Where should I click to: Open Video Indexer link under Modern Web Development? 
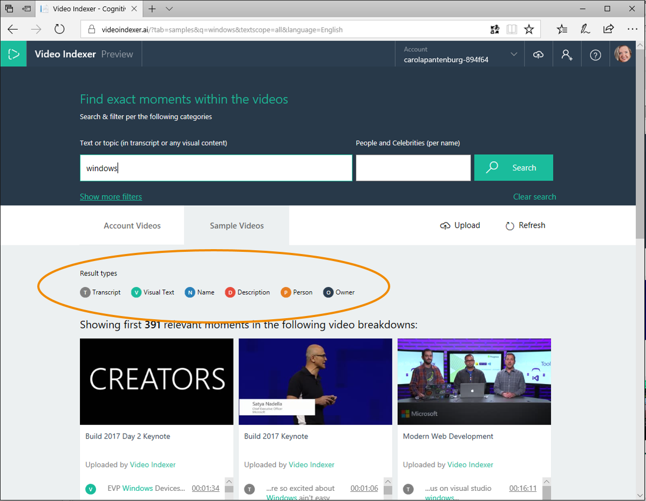[470, 465]
